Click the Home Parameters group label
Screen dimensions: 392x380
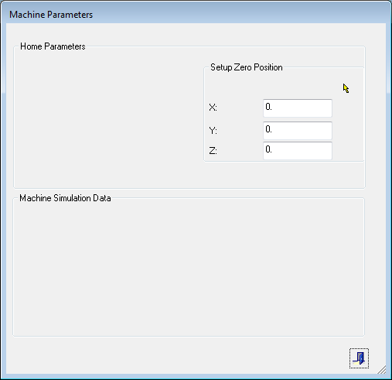coord(53,46)
